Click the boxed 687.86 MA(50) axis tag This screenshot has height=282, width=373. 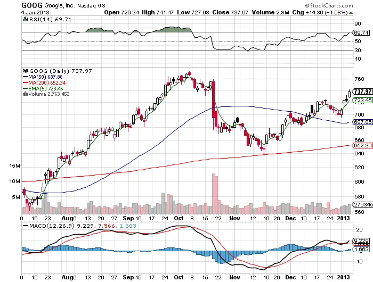pyautogui.click(x=363, y=122)
